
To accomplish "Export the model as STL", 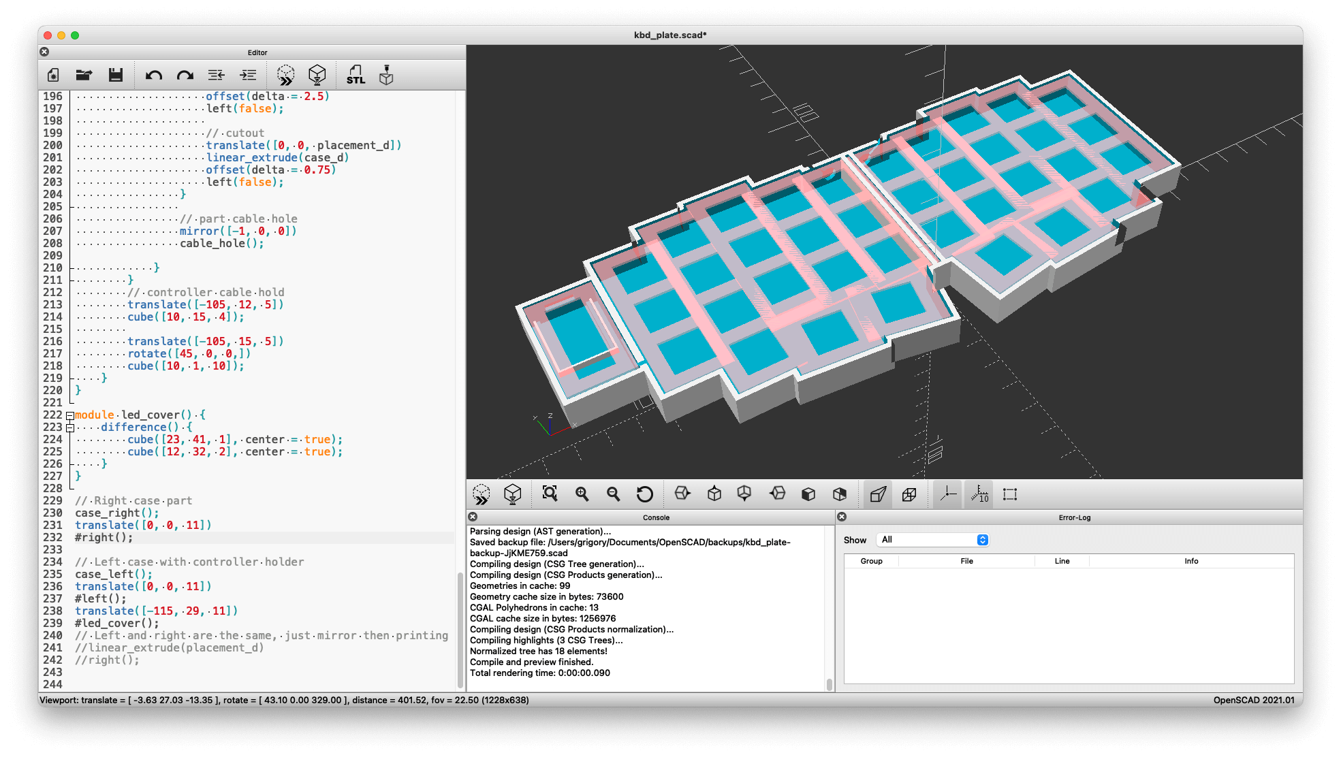I will tap(356, 75).
